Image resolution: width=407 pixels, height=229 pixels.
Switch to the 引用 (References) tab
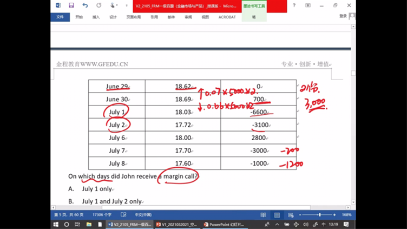pyautogui.click(x=154, y=17)
